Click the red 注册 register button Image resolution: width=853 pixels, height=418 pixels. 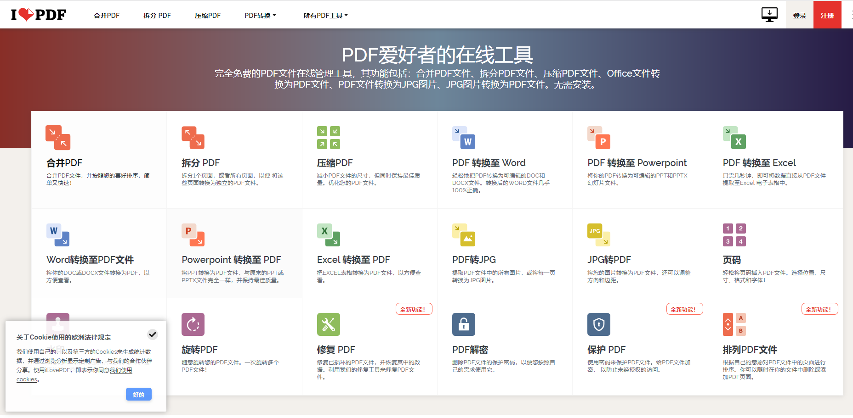(827, 15)
